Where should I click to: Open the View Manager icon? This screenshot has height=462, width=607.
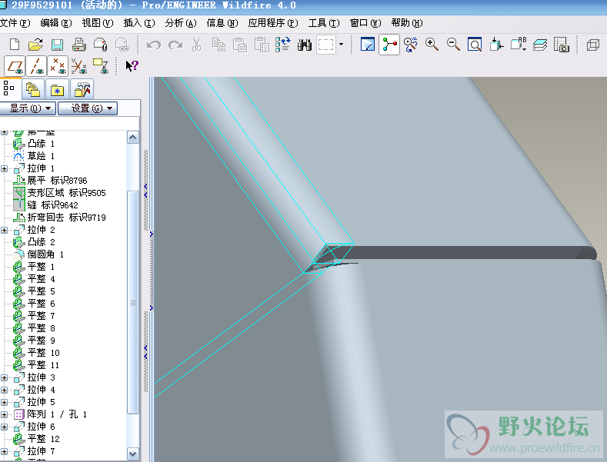pos(562,45)
